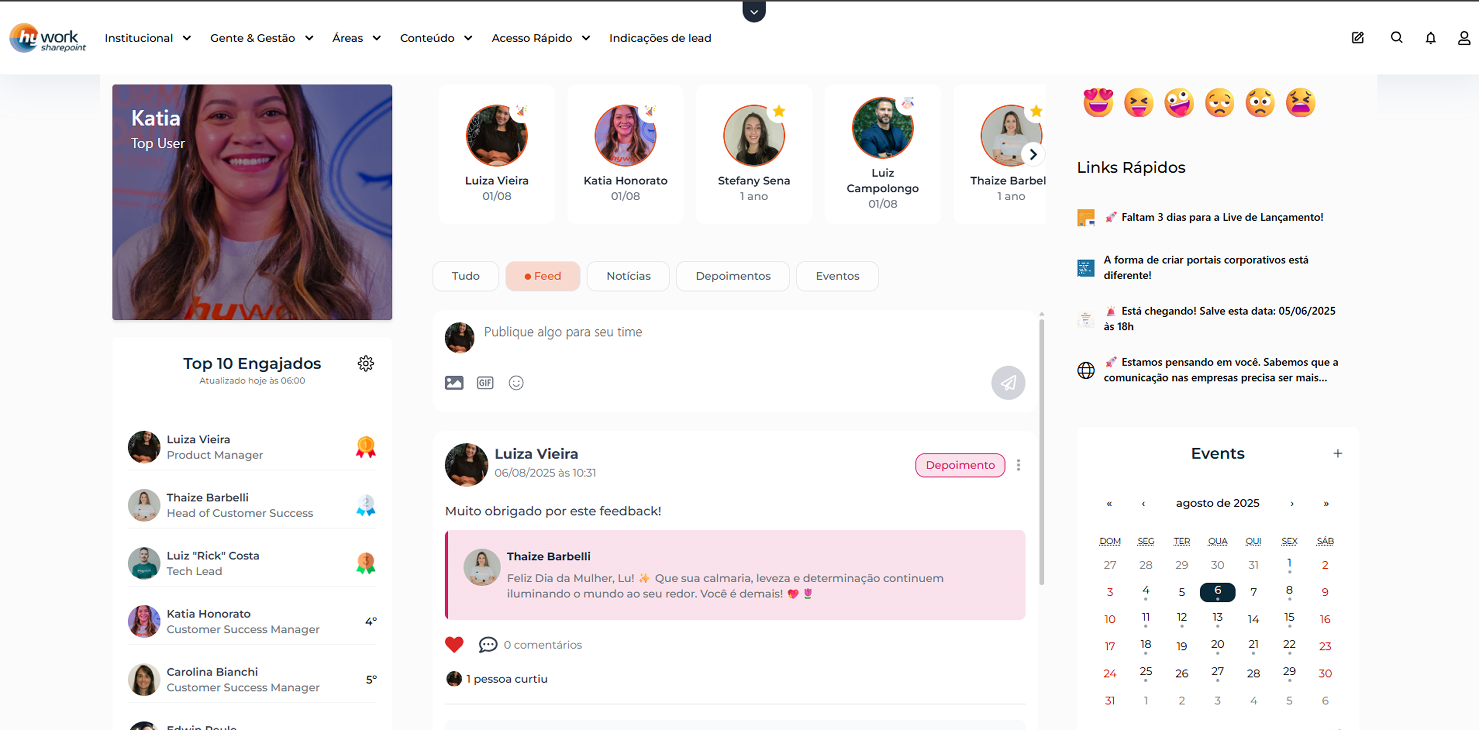Select the worried face mood emoji
Screen dimensions: 1479x730
click(1260, 103)
